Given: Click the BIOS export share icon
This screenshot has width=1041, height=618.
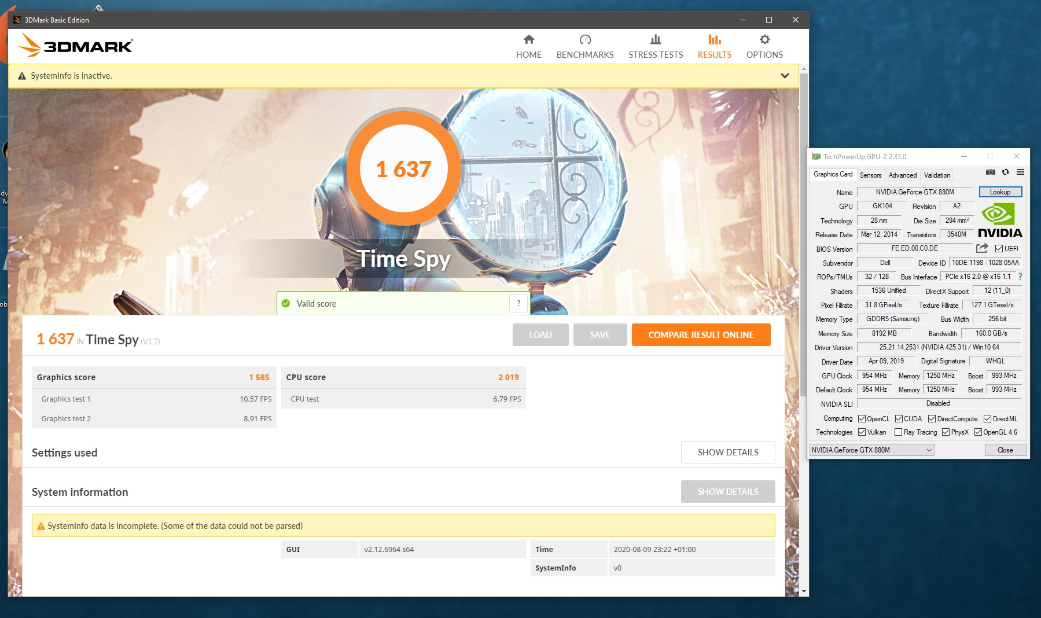Looking at the screenshot, I should pyautogui.click(x=982, y=248).
